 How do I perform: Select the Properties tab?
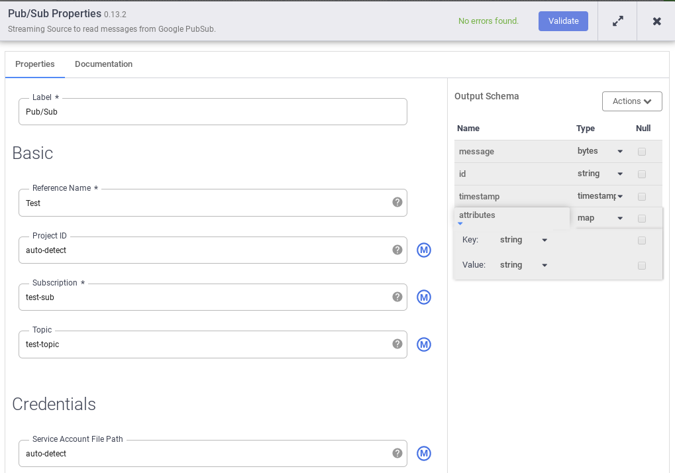pos(35,64)
